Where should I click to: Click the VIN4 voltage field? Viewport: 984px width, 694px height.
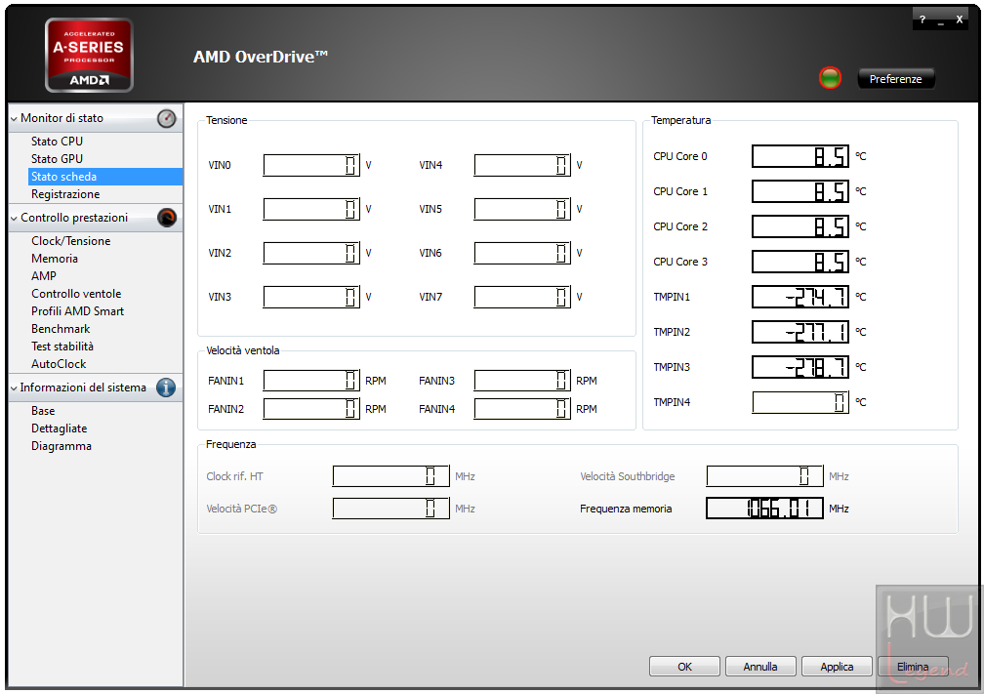click(522, 165)
